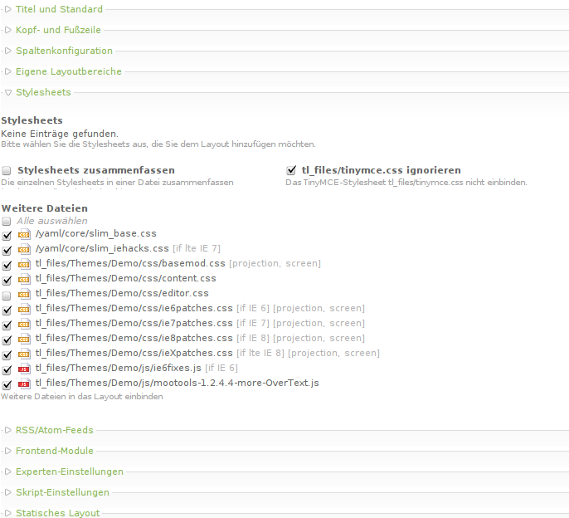Uncheck the content.css checkbox
This screenshot has height=518, width=569.
(x=7, y=280)
